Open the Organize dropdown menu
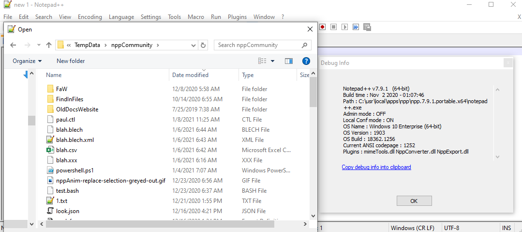 point(27,61)
